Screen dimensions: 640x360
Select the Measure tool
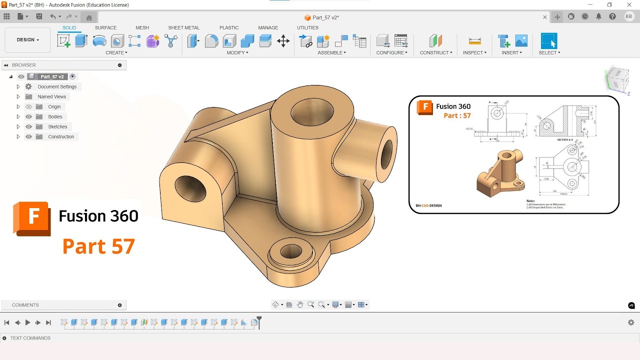pos(474,41)
